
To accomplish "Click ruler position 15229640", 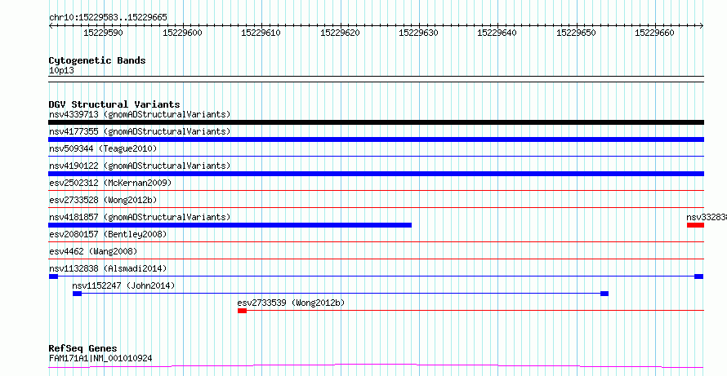I will 497,33.
